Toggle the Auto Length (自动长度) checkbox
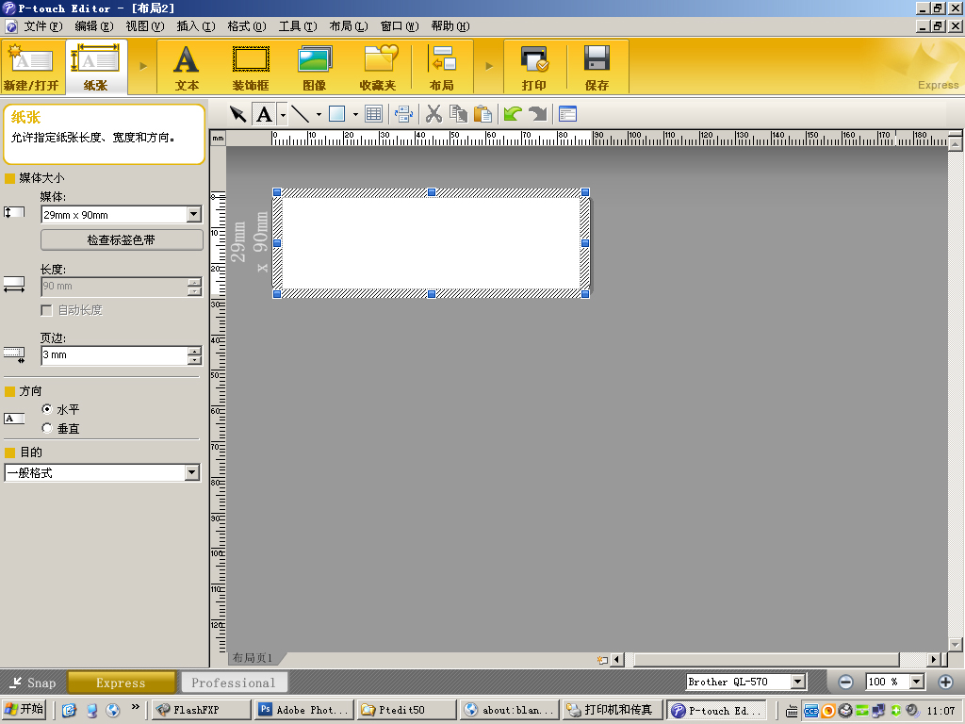 pos(46,310)
